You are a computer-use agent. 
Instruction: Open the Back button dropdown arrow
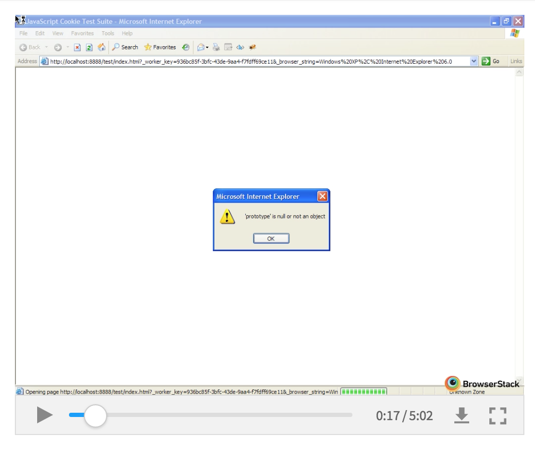46,47
